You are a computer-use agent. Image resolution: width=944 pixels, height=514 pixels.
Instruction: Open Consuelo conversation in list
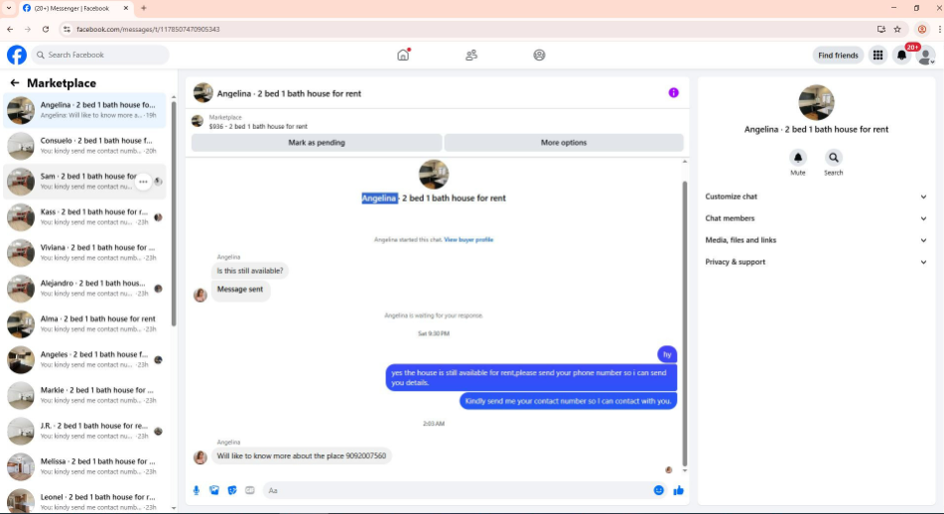(85, 146)
